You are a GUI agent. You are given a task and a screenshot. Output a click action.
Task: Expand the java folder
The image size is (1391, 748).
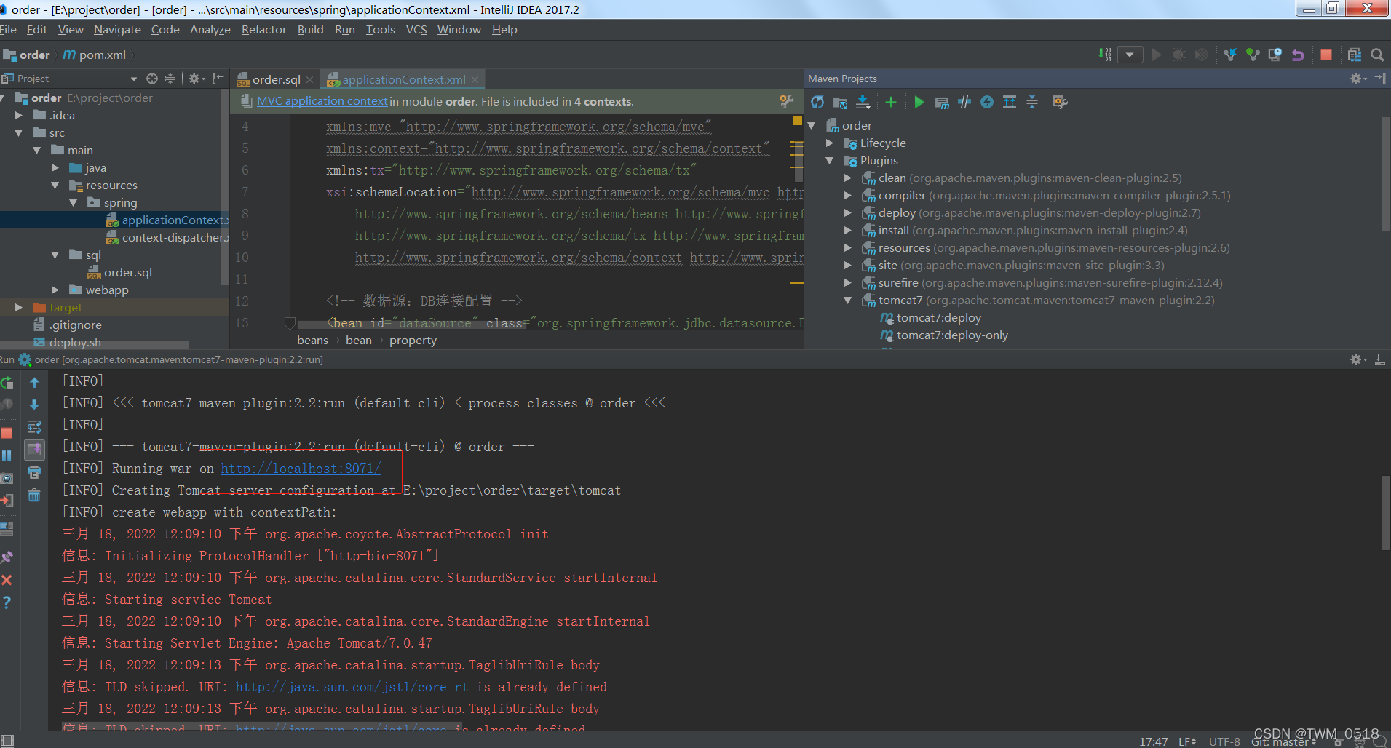(55, 167)
